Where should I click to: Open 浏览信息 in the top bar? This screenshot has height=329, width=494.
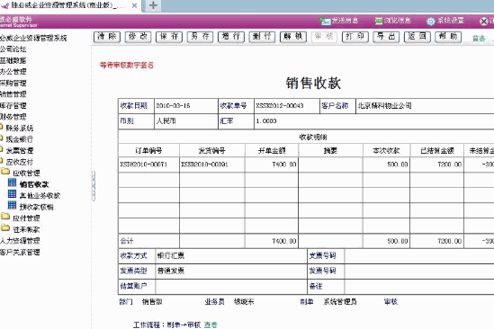click(392, 21)
